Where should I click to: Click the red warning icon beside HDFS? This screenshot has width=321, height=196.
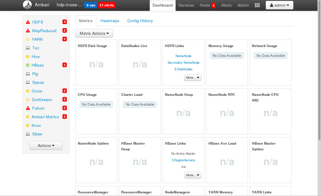28,22
